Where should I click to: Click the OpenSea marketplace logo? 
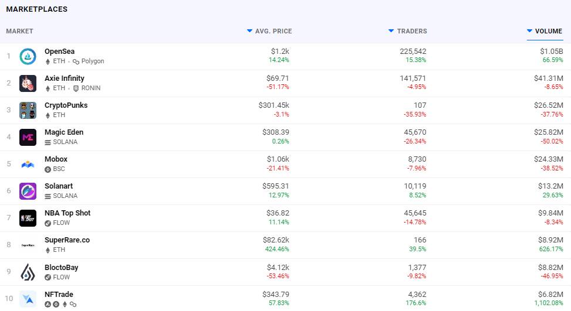[x=28, y=56]
